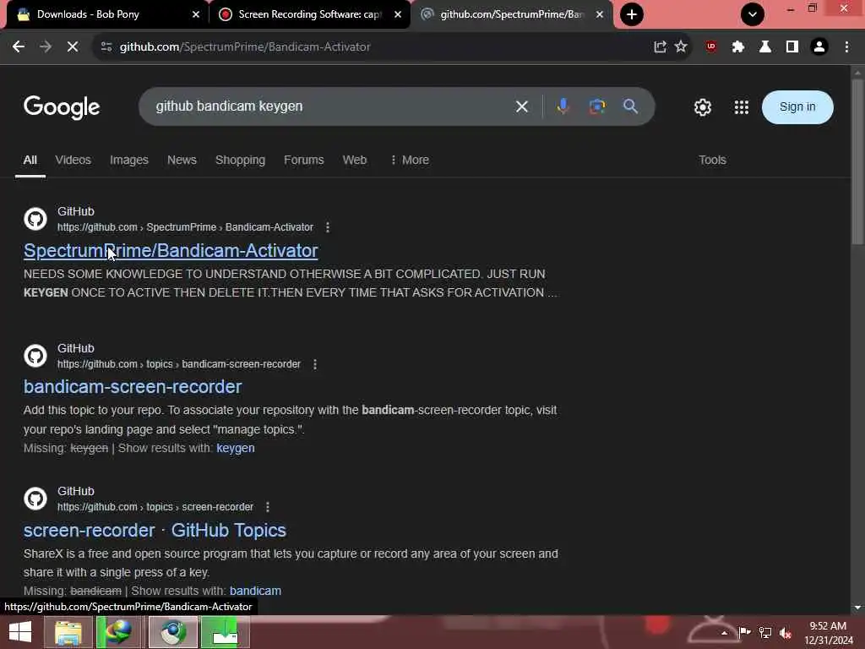Open the search Tools options

click(x=712, y=160)
